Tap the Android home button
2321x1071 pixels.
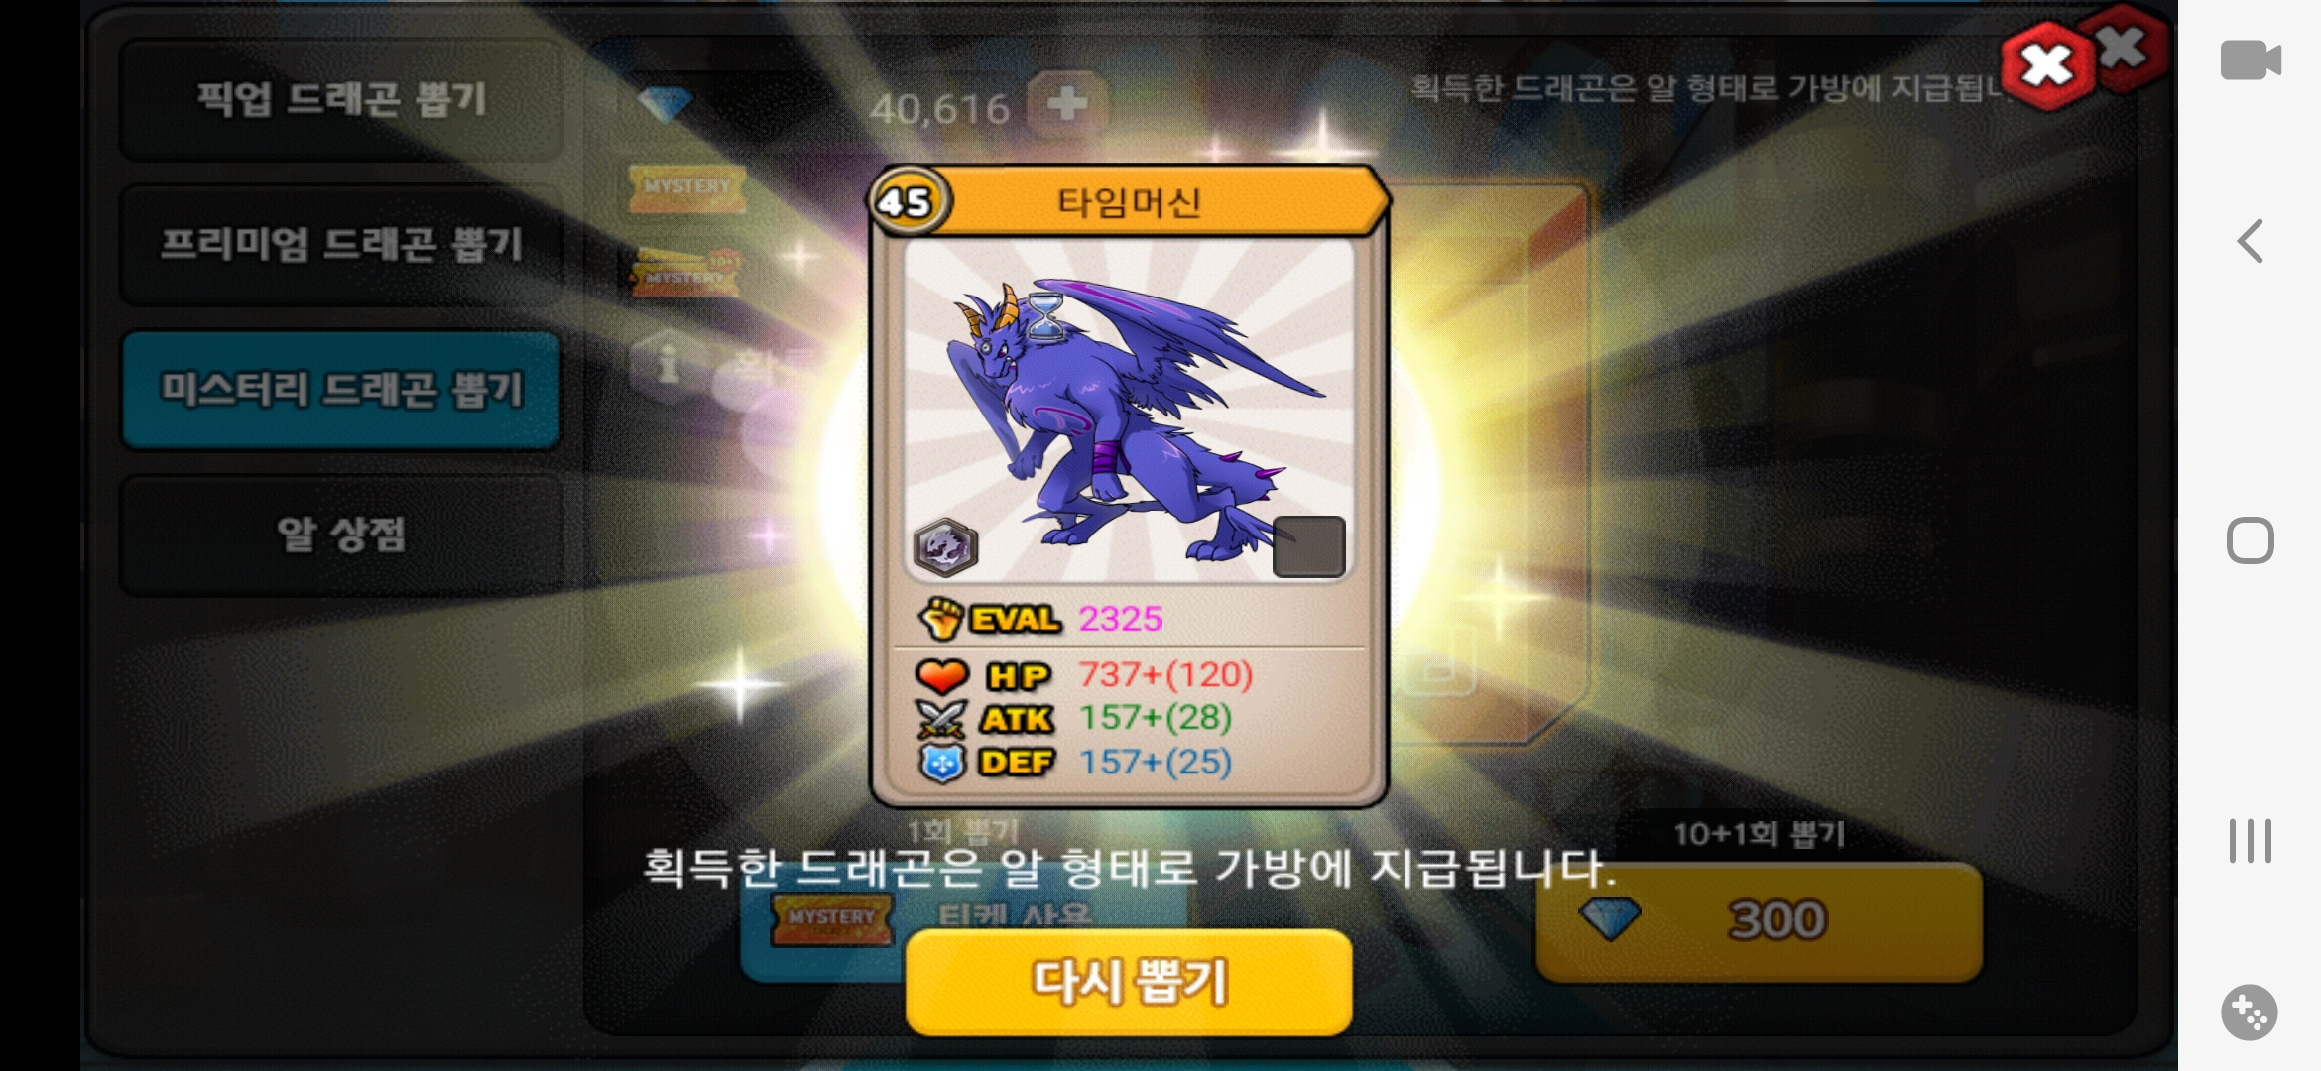pos(2250,540)
